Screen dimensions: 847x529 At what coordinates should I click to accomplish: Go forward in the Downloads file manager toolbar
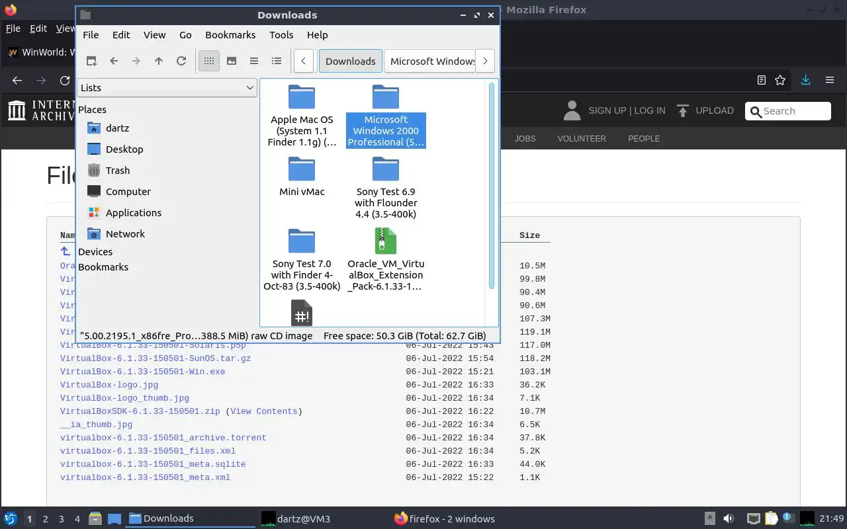(136, 61)
